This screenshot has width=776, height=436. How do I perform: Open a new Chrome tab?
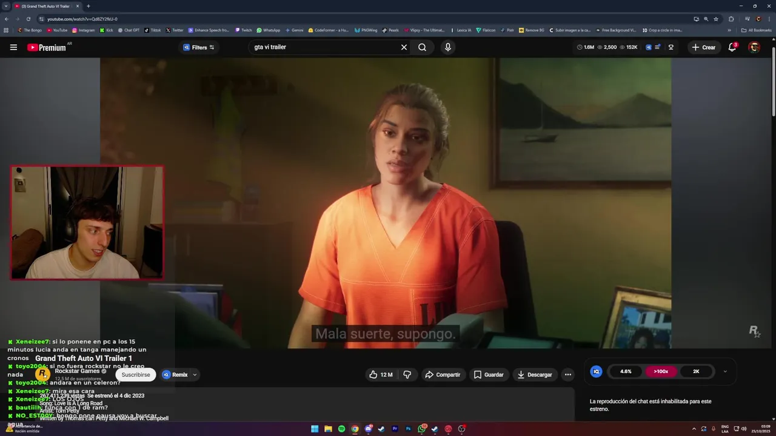tap(88, 6)
